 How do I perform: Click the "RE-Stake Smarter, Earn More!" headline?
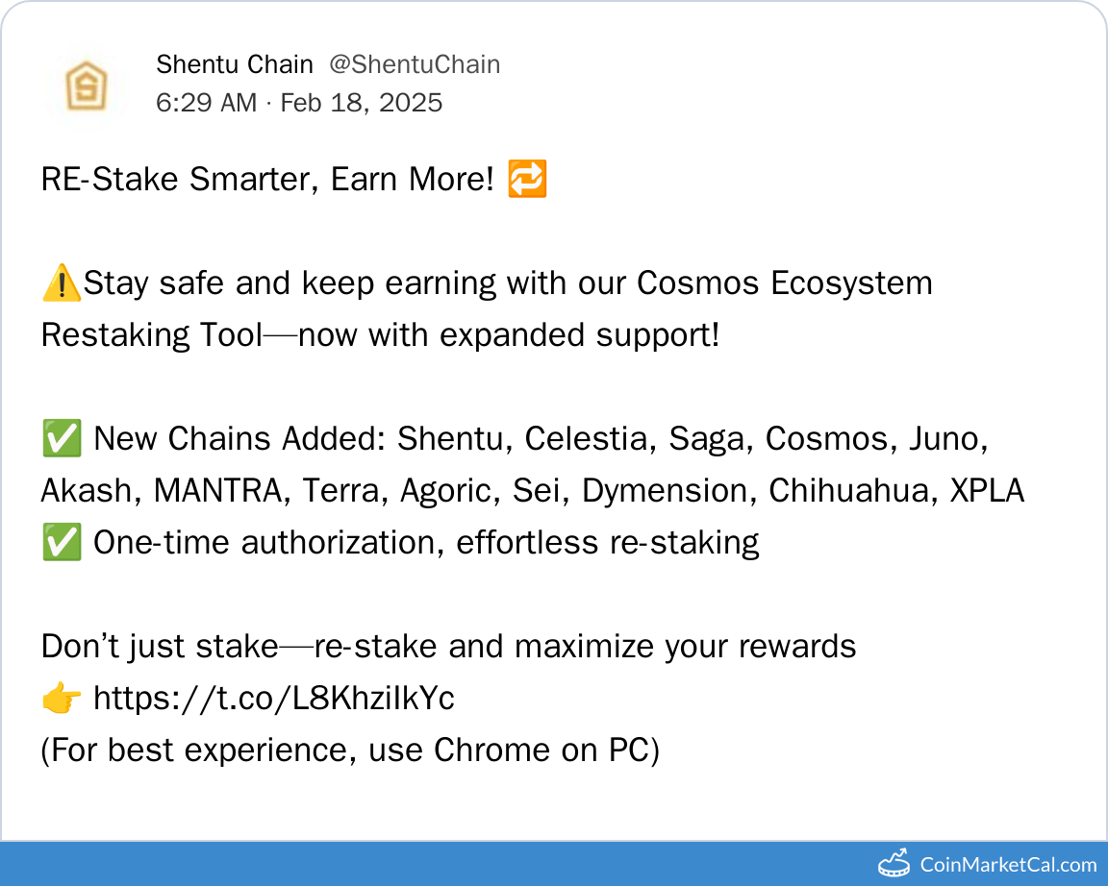pos(267,180)
